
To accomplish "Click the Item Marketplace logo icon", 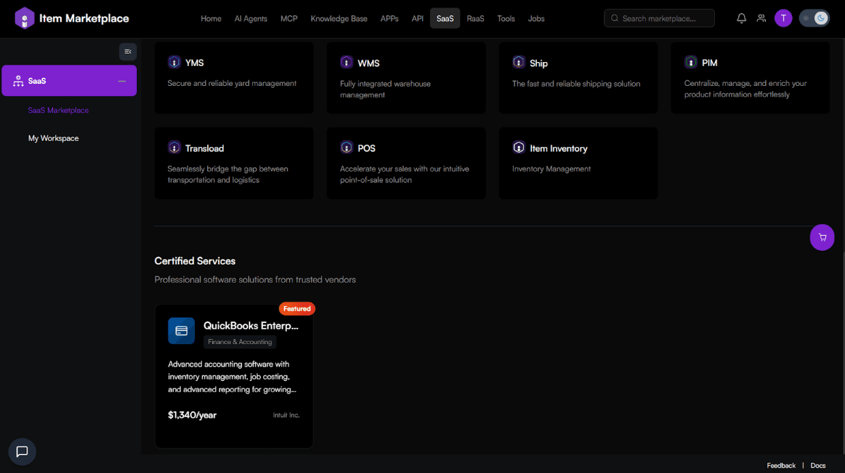I will tap(25, 18).
